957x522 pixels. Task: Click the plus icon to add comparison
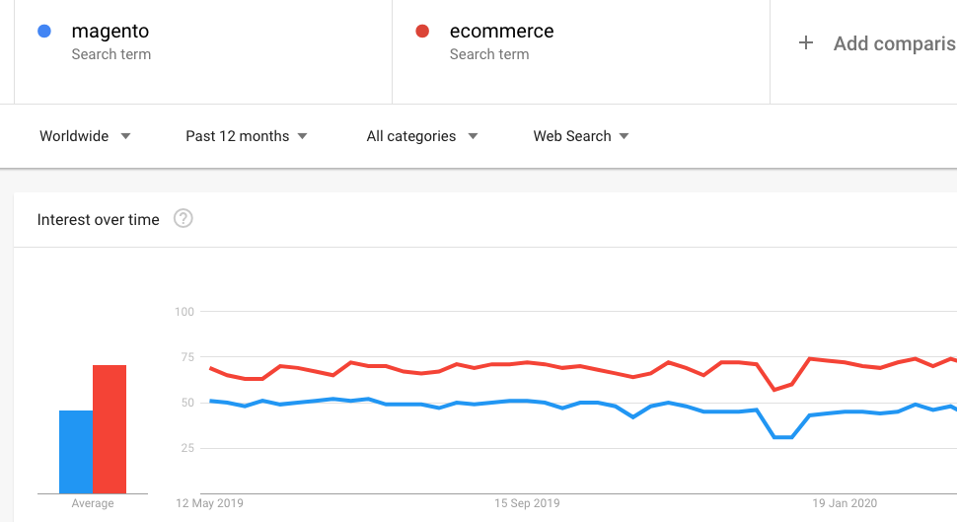point(806,42)
